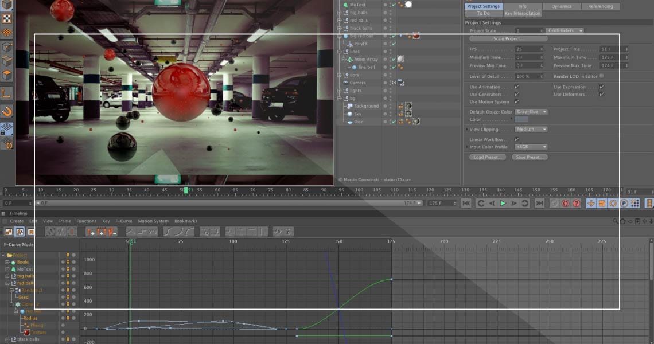Uncheck the Use Animation checkbox
This screenshot has width=654, height=344.
(517, 87)
